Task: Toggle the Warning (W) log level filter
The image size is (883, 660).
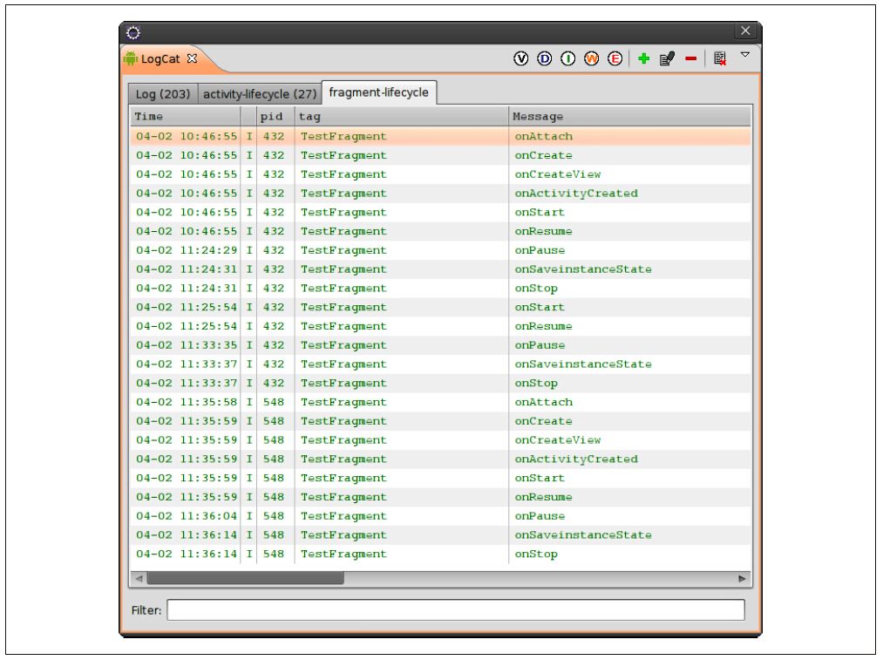Action: point(591,58)
